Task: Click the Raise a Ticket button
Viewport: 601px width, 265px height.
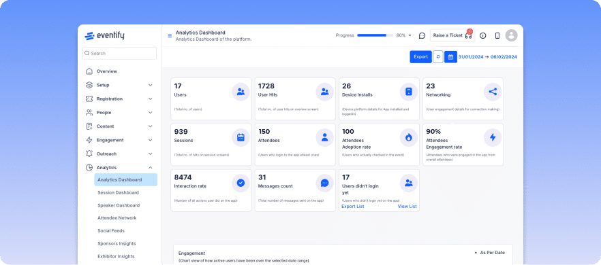Action: (x=452, y=35)
